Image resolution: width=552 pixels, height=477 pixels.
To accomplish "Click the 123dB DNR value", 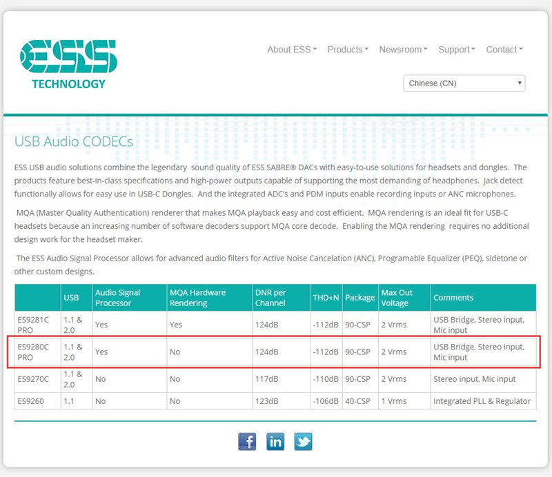I will [266, 401].
